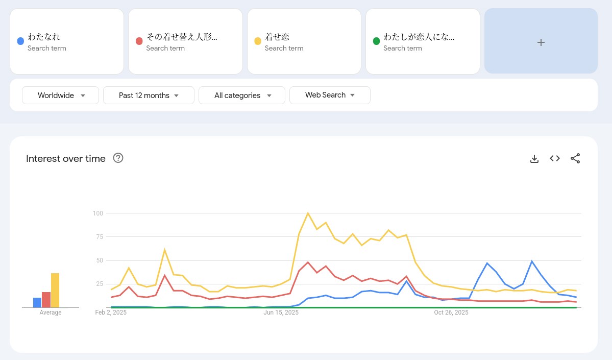Click the green dot beside わたしが恋人にな

tap(376, 41)
